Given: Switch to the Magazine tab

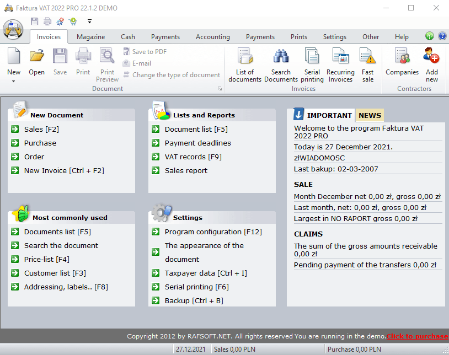Looking at the screenshot, I should [90, 37].
